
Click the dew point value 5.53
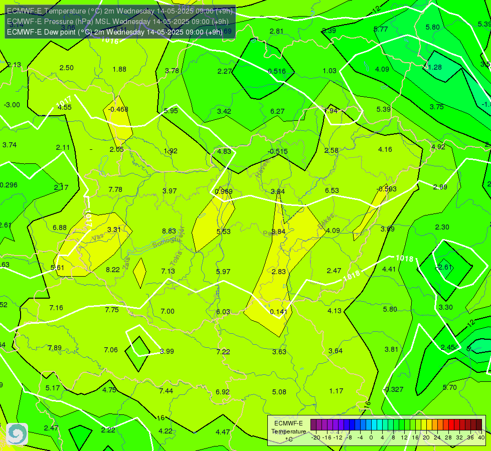pos(224,232)
